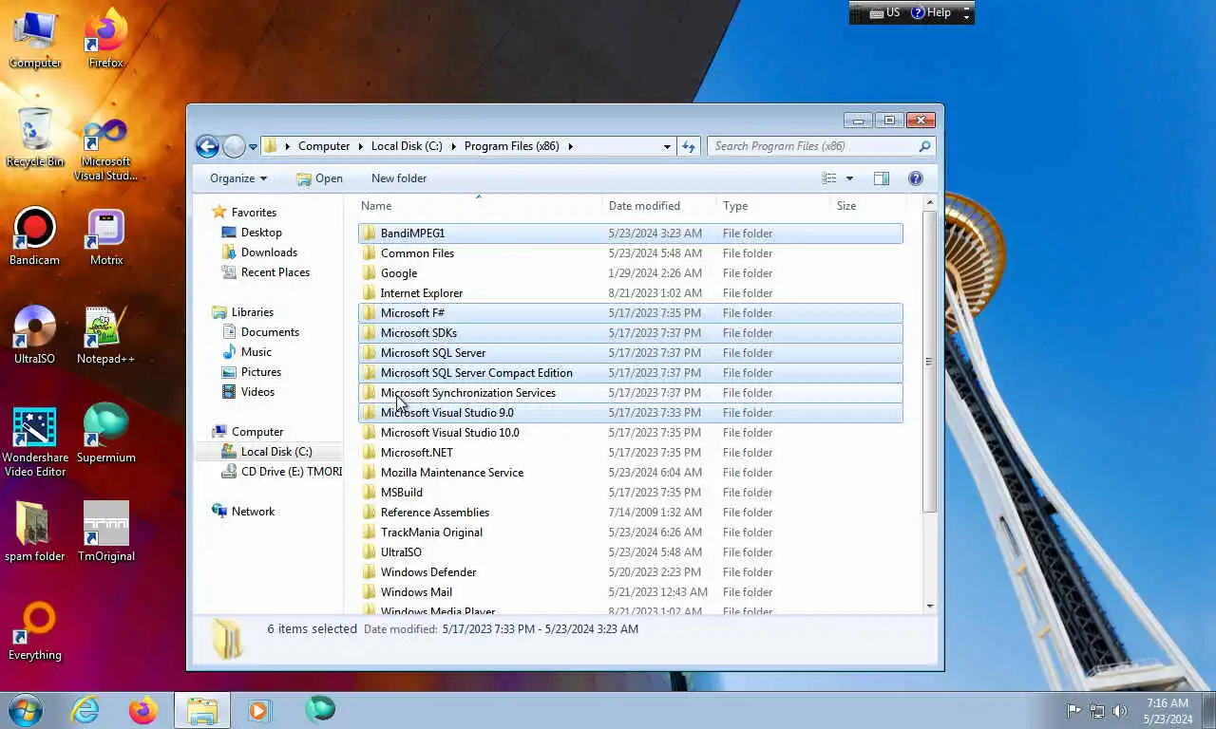Select the Mozilla Maintenance Service folder
1216x729 pixels.
[x=630, y=473]
